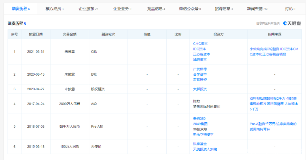Click investor name 梦泉国际时尚集团
Image resolution: width=306 pixels, height=160 pixels.
click(207, 106)
